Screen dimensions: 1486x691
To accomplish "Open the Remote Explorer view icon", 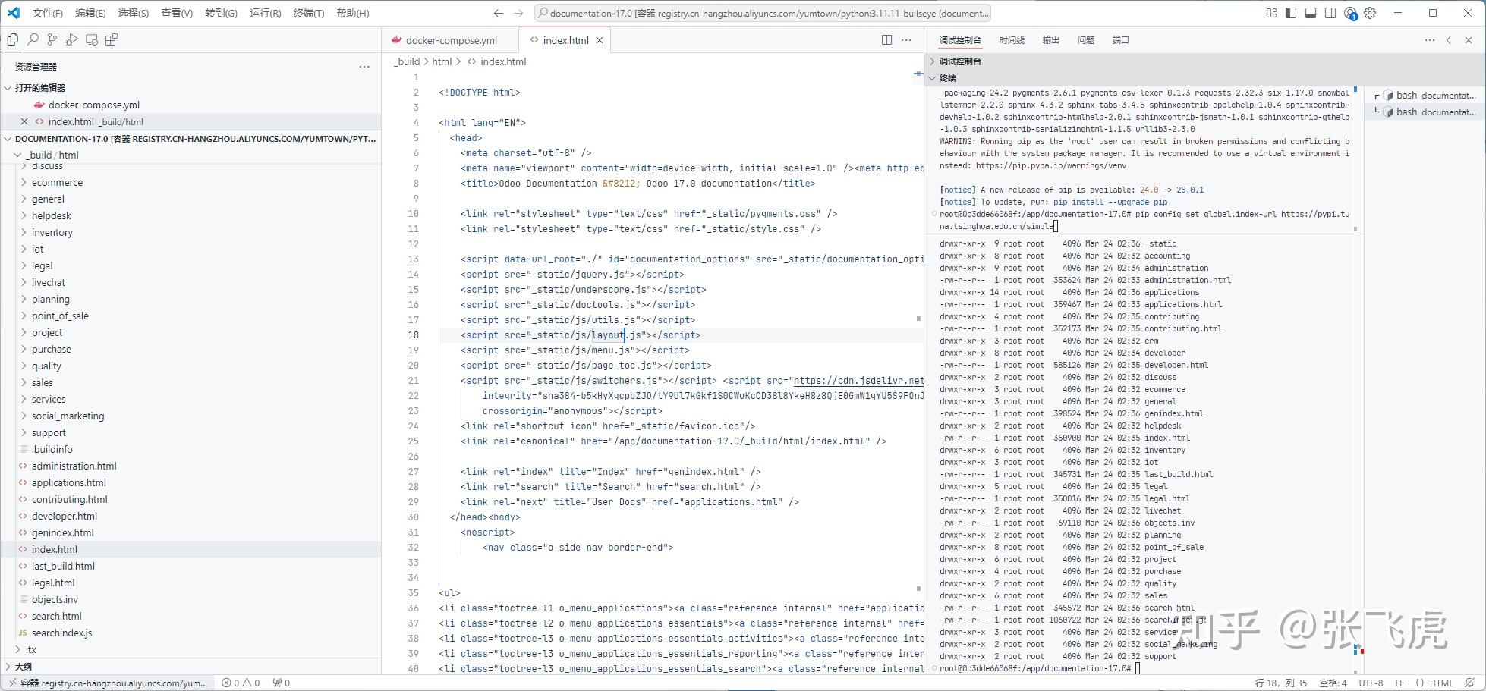I will (92, 40).
